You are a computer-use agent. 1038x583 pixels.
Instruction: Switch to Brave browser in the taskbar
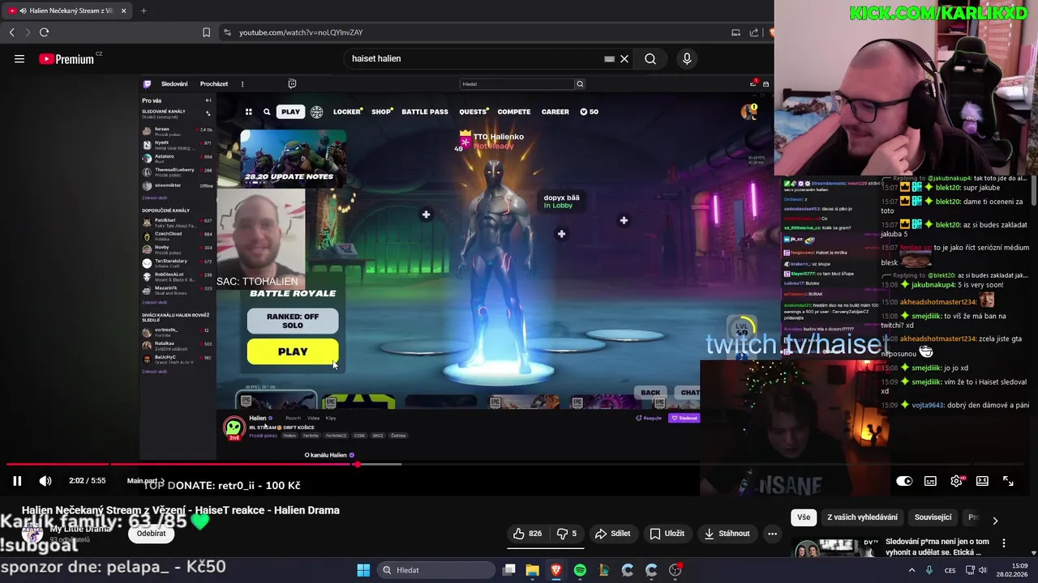556,570
